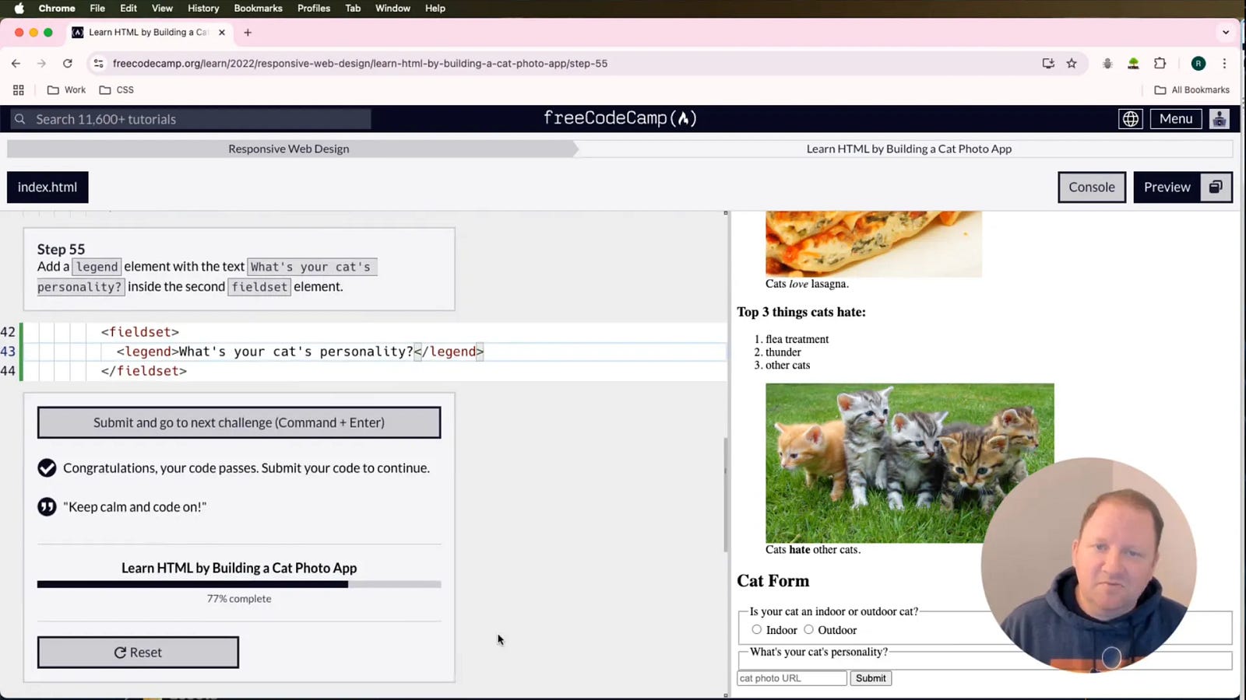The width and height of the screenshot is (1246, 700).
Task: Click 'Top 3 things cats hate:' heading
Action: (801, 312)
